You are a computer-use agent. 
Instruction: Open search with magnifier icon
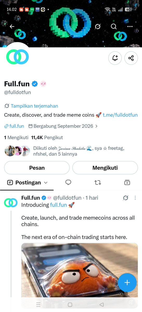[114, 27]
